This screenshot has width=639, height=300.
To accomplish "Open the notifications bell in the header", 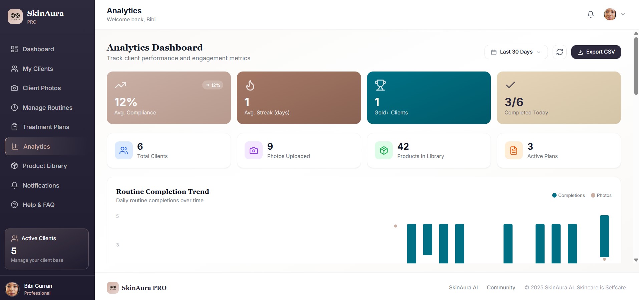I will (x=590, y=14).
